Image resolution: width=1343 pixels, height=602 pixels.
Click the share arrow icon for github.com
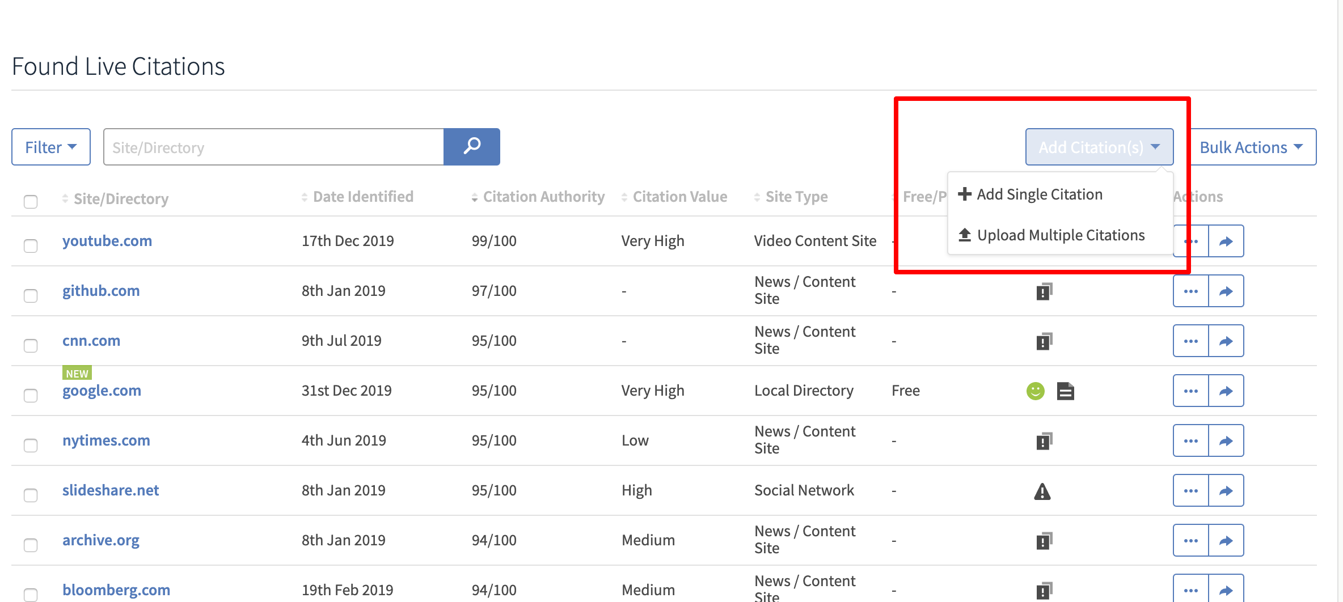(x=1227, y=291)
